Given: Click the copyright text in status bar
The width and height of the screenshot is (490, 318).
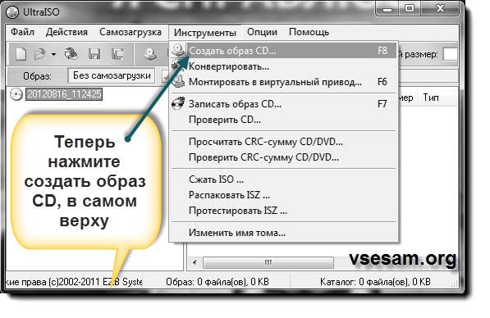Looking at the screenshot, I should pyautogui.click(x=74, y=282).
